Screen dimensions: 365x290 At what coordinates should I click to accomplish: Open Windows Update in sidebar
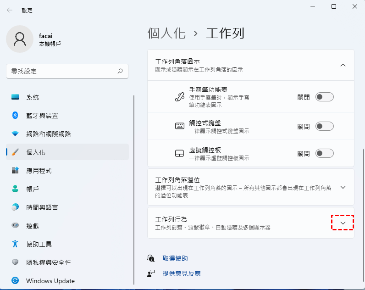50,280
